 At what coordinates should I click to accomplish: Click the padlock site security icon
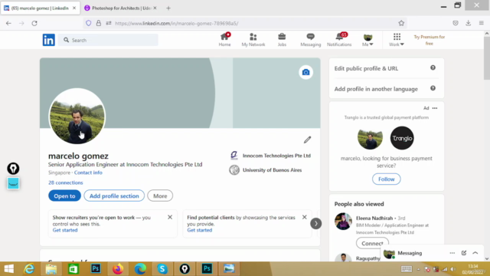tap(99, 23)
